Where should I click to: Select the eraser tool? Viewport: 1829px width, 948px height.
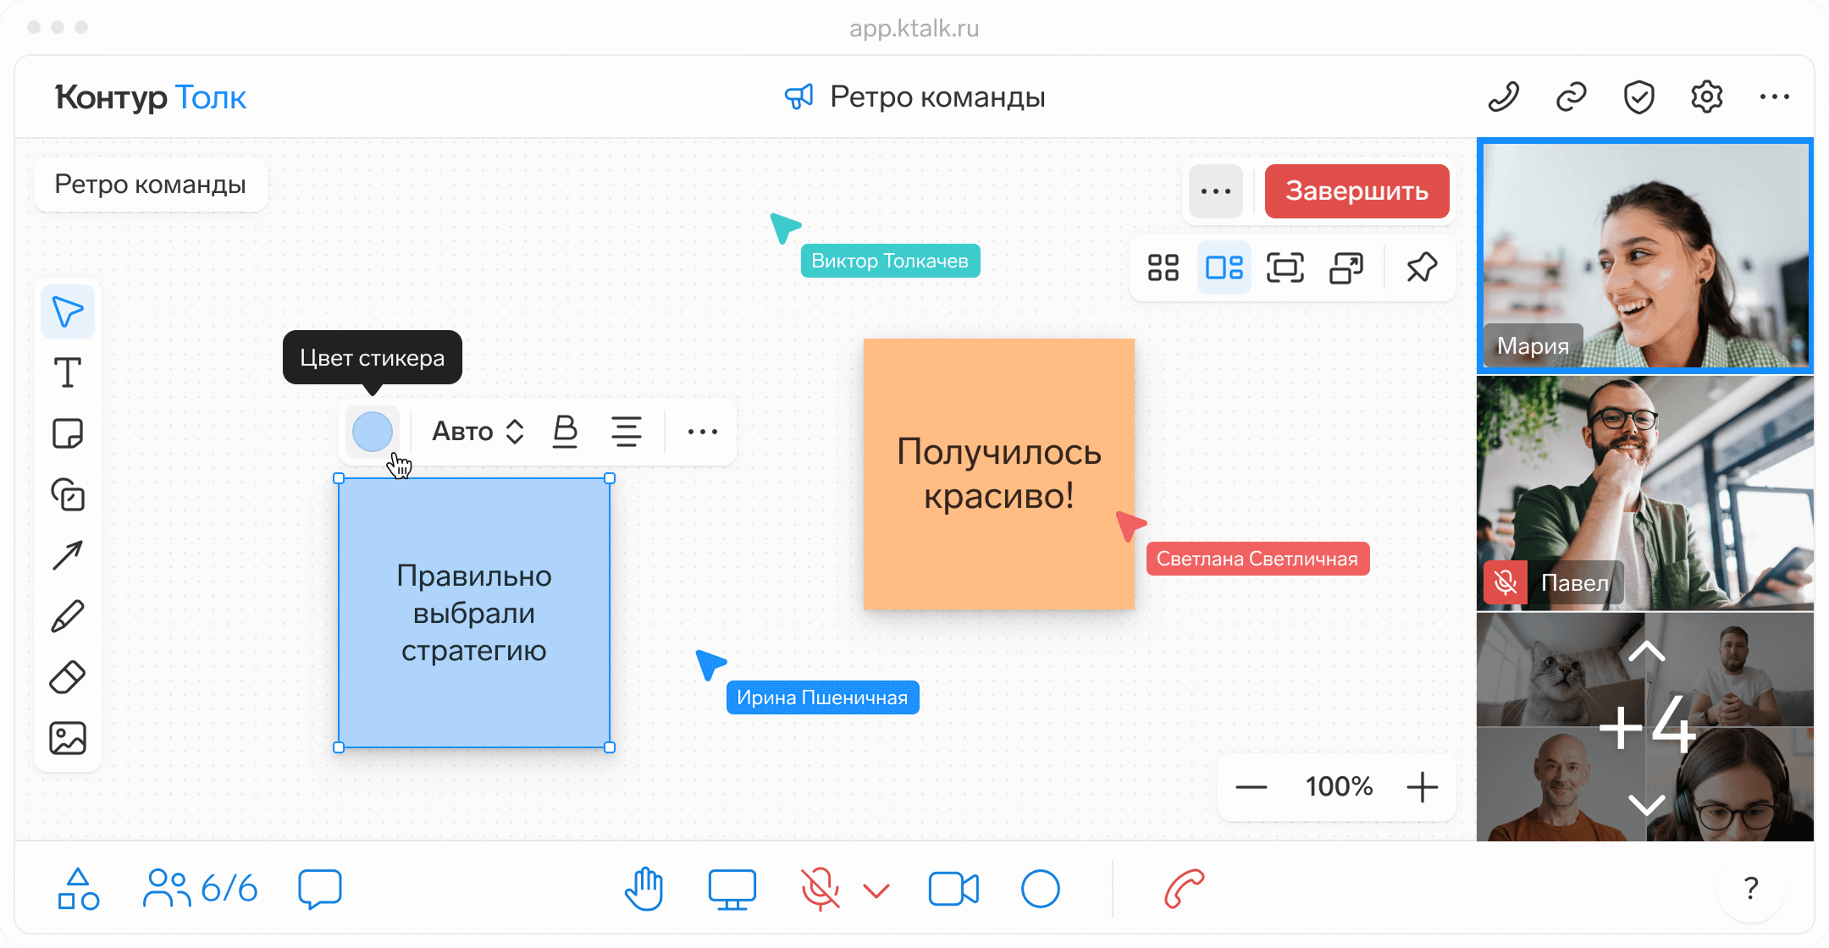tap(68, 677)
